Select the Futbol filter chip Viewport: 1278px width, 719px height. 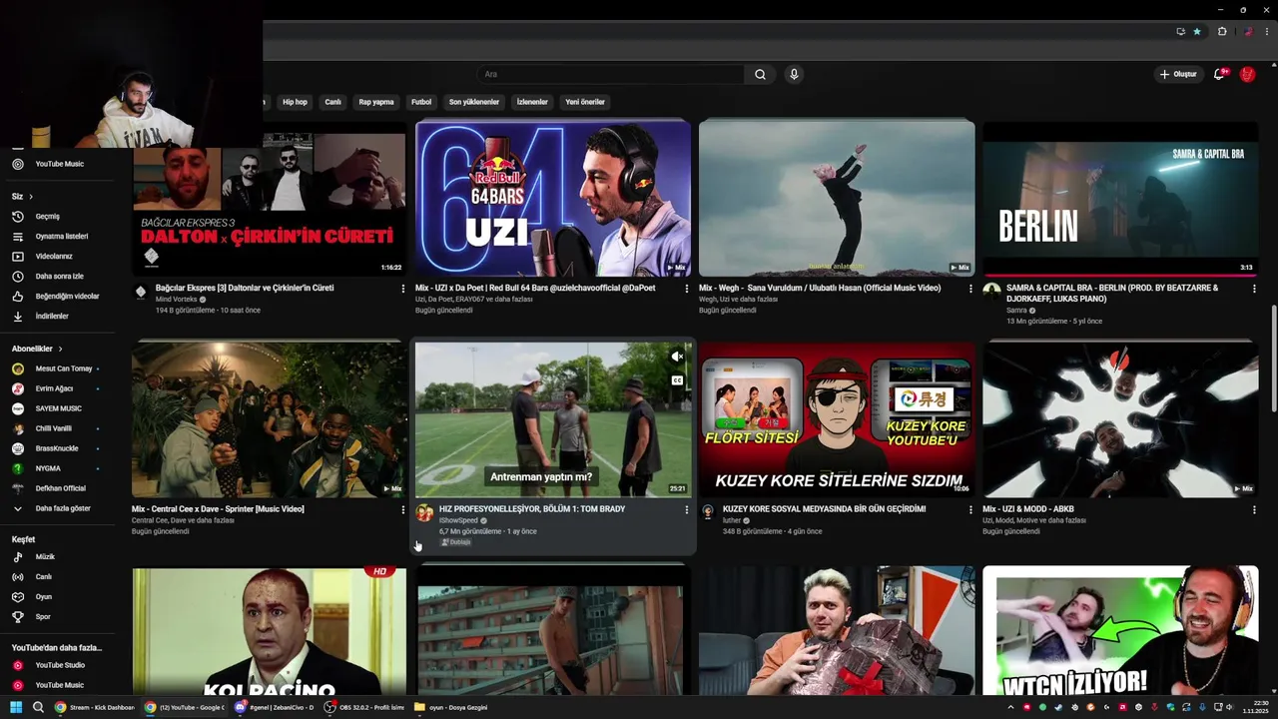[x=421, y=102]
